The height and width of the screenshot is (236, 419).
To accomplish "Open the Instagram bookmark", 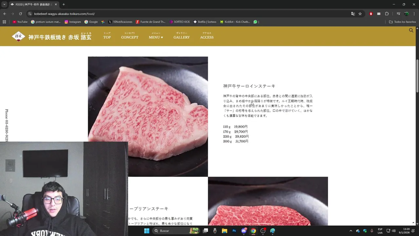I will pyautogui.click(x=73, y=22).
